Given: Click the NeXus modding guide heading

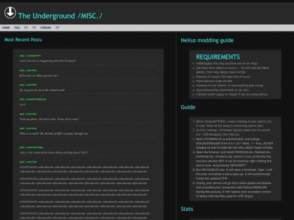Looking at the screenshot, I should [207, 40].
